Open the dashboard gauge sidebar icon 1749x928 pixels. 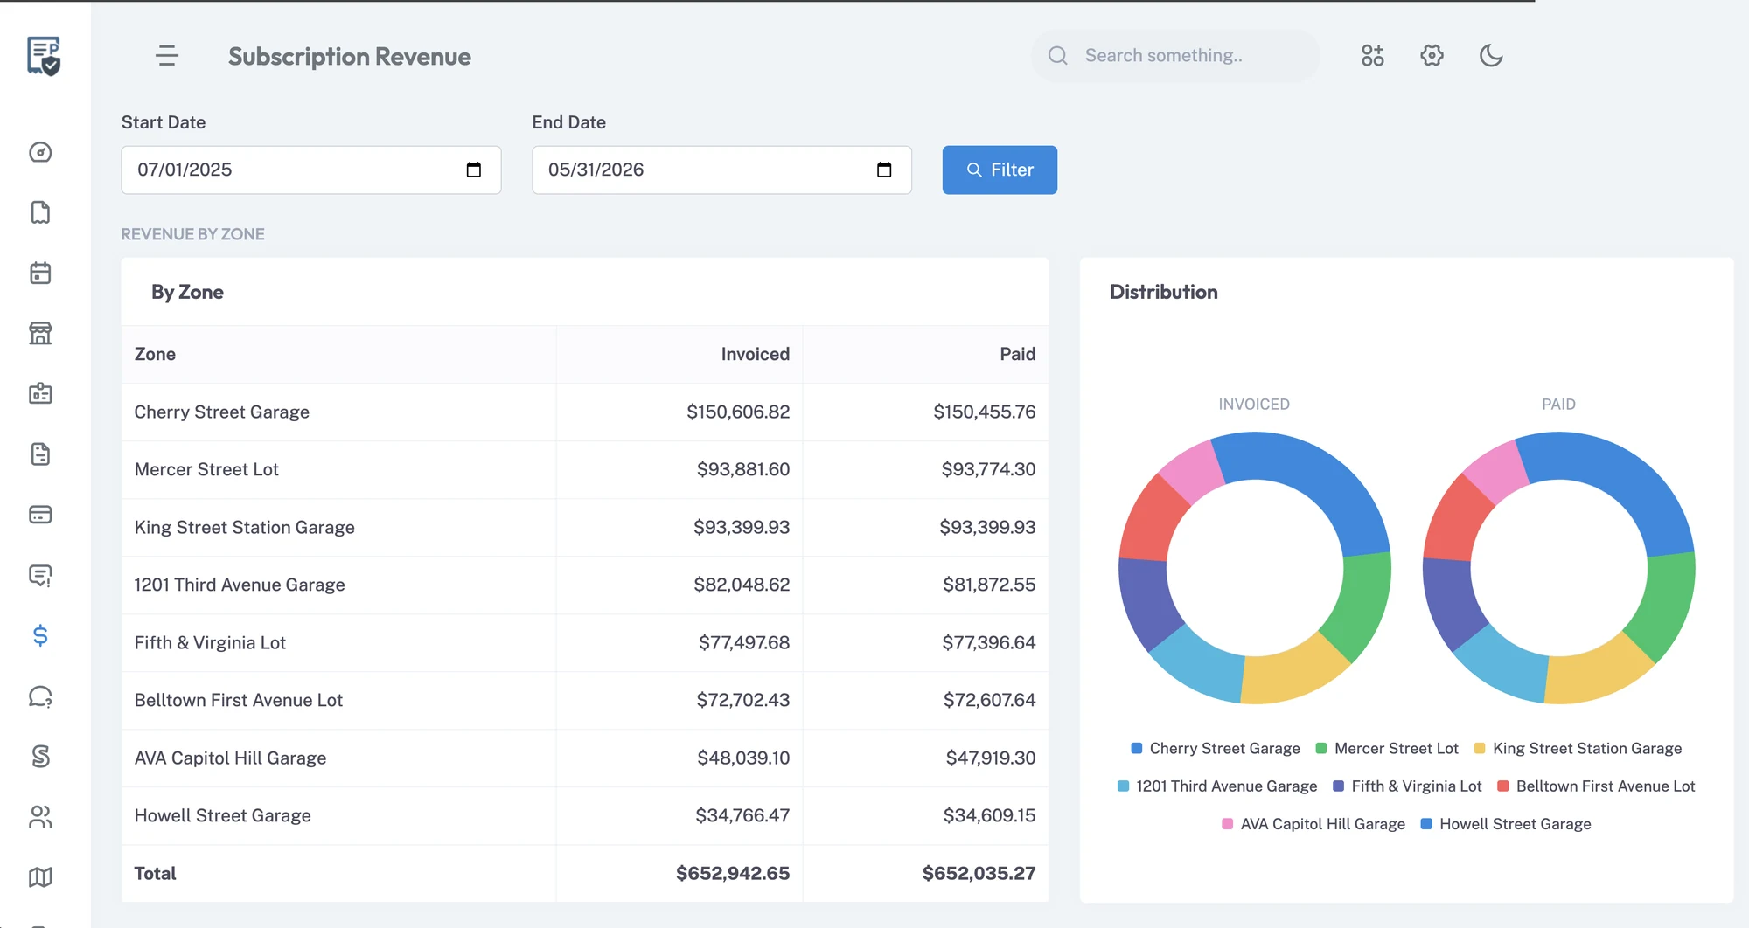point(40,152)
